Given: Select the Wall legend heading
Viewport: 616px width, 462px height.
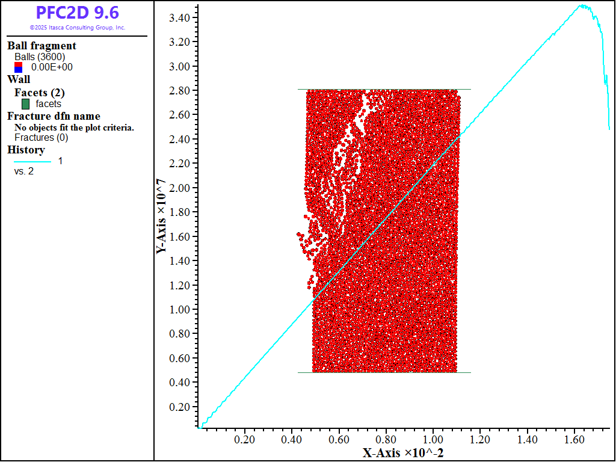Looking at the screenshot, I should (x=19, y=79).
